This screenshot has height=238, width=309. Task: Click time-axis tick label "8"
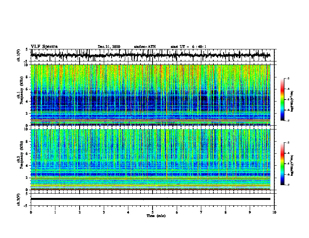pos(226,212)
